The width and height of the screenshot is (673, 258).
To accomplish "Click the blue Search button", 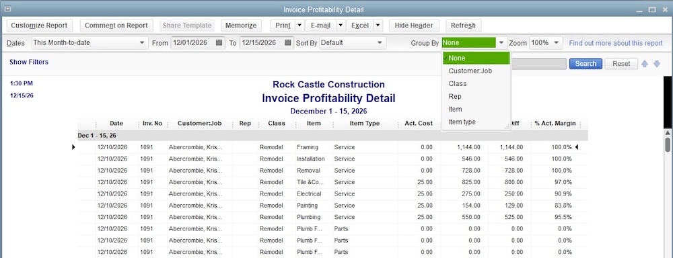I will click(586, 64).
